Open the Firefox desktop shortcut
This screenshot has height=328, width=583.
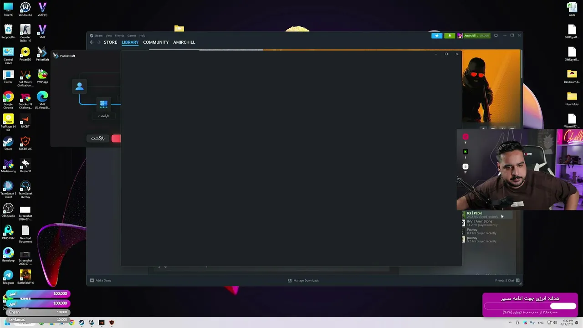[8, 76]
